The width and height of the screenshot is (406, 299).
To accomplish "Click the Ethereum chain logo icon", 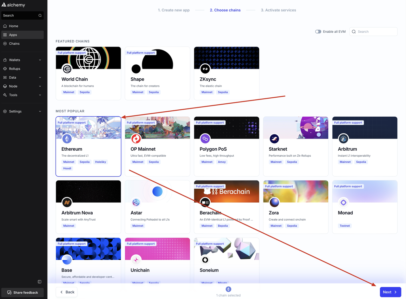I will (67, 139).
